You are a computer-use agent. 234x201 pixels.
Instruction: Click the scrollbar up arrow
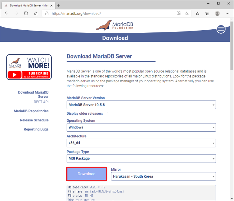coord(232,20)
